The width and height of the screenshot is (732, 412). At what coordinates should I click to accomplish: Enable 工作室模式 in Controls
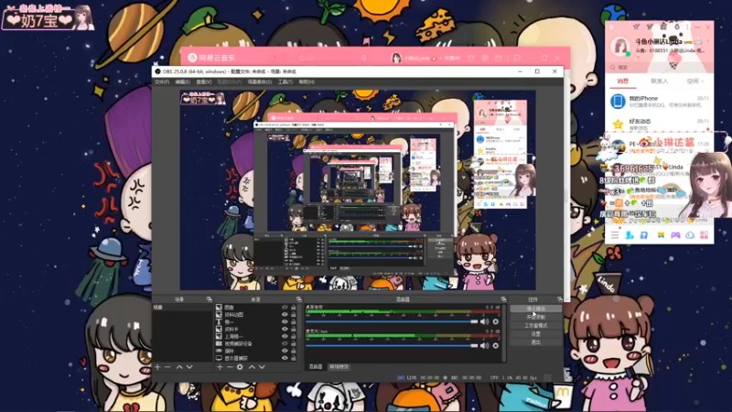535,326
